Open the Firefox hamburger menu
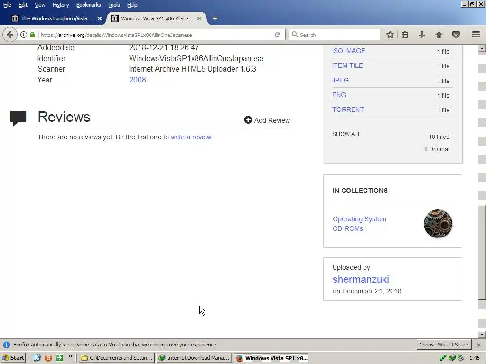The image size is (486, 364). click(476, 35)
